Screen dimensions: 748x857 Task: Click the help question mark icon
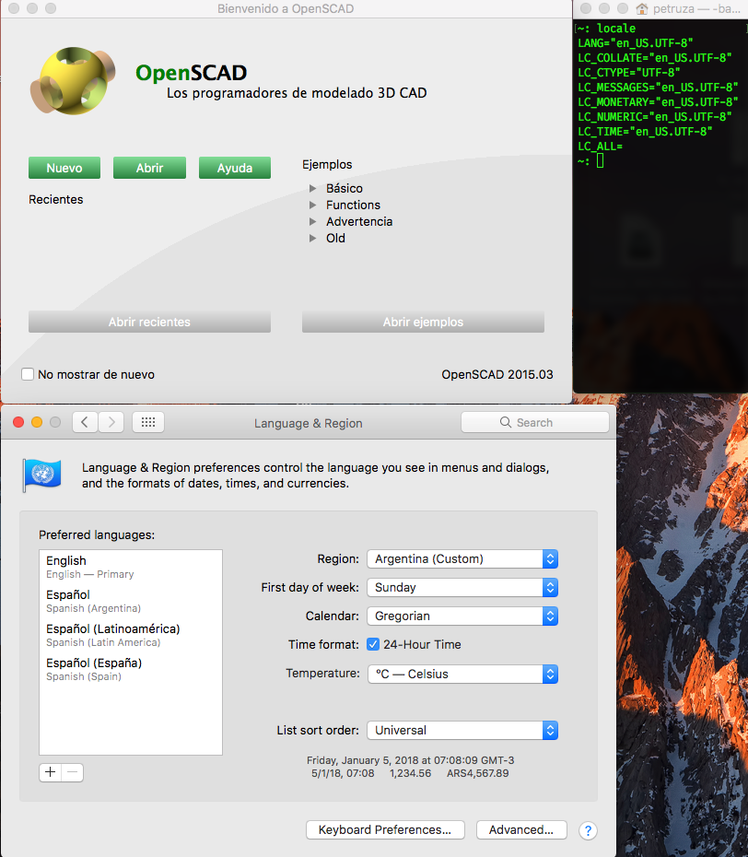tap(588, 830)
